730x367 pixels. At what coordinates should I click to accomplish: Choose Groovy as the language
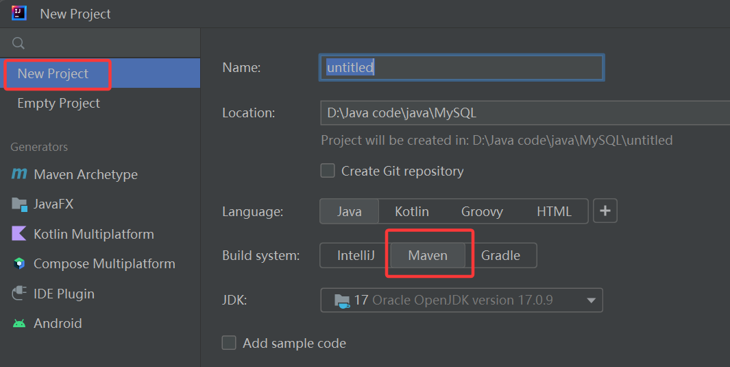pyautogui.click(x=482, y=211)
